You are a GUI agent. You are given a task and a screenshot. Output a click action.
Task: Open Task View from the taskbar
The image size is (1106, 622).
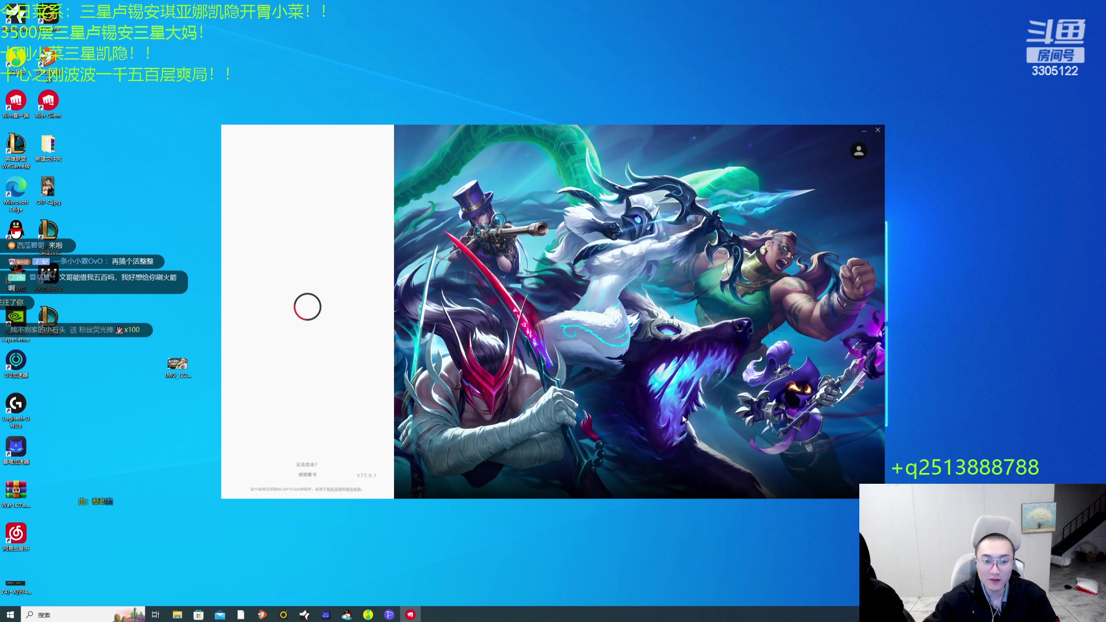point(156,615)
